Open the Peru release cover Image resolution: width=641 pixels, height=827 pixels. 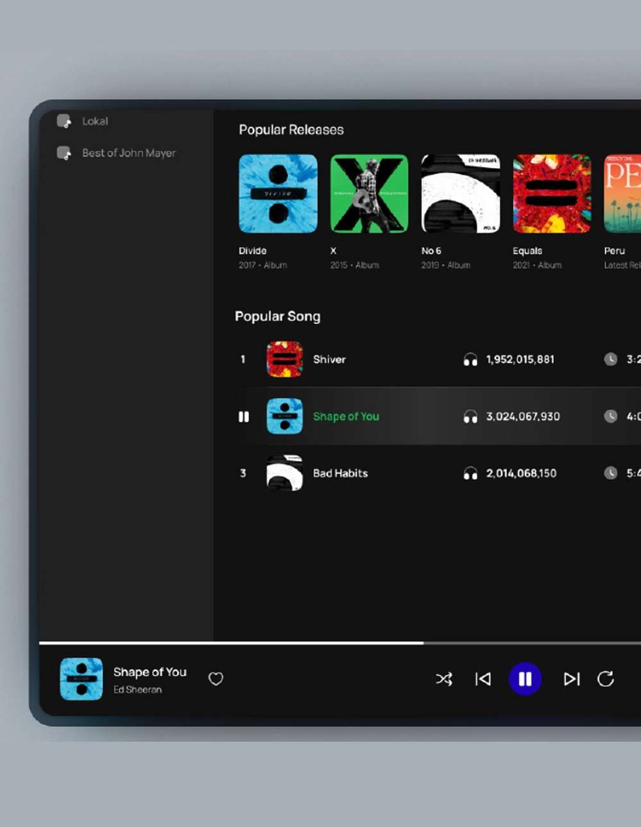tap(622, 194)
